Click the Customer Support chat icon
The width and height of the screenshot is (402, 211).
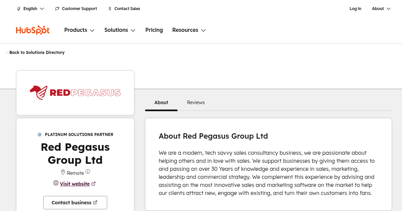point(57,9)
